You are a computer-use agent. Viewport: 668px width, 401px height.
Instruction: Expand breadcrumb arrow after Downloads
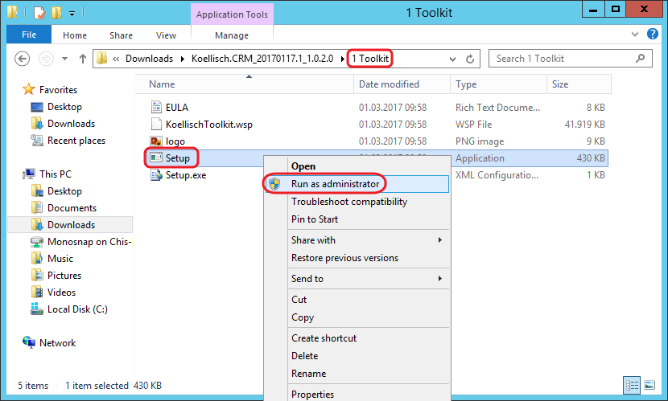pos(183,59)
